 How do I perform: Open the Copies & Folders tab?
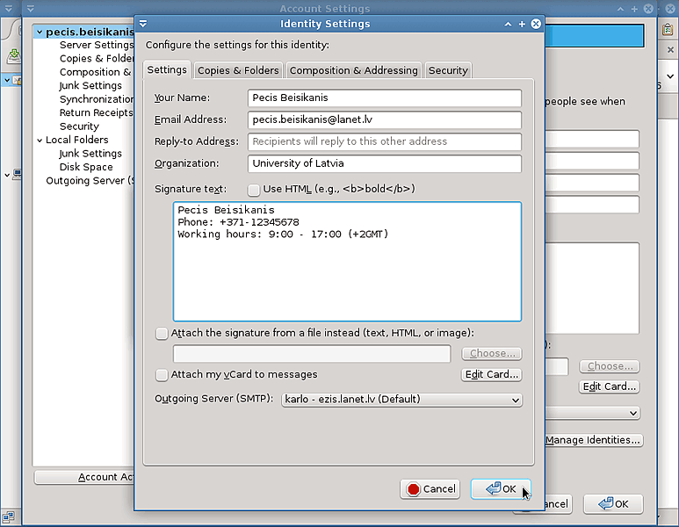[238, 70]
